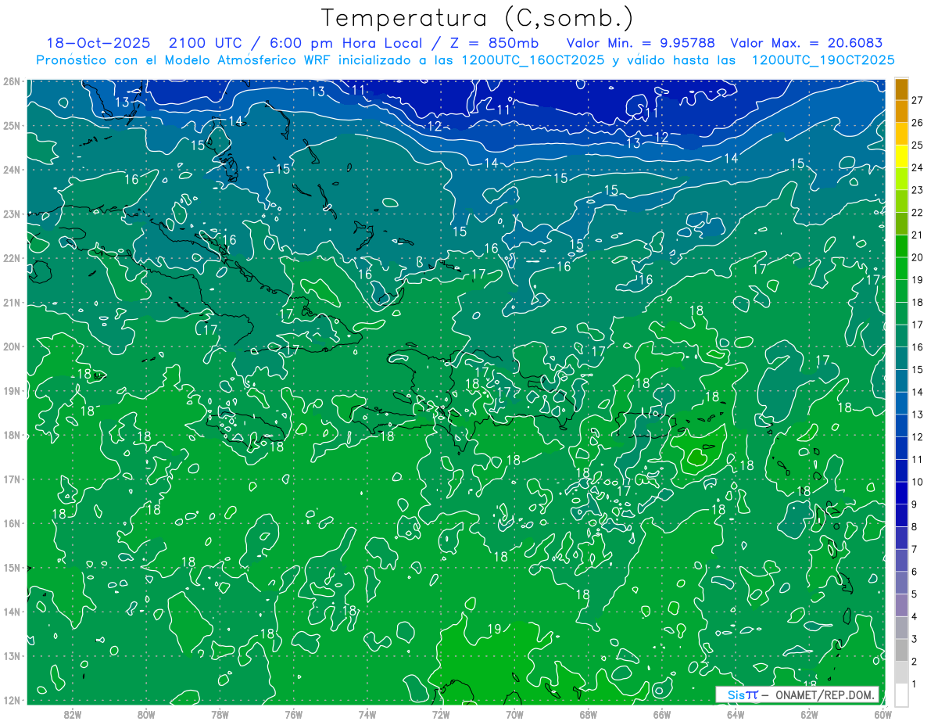938x725 pixels.
Task: Select the 'Z = 850mb' pressure level text
Action: coord(494,43)
